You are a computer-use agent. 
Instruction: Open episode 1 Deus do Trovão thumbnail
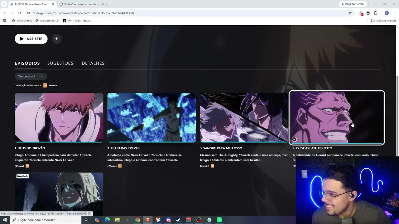(59, 118)
